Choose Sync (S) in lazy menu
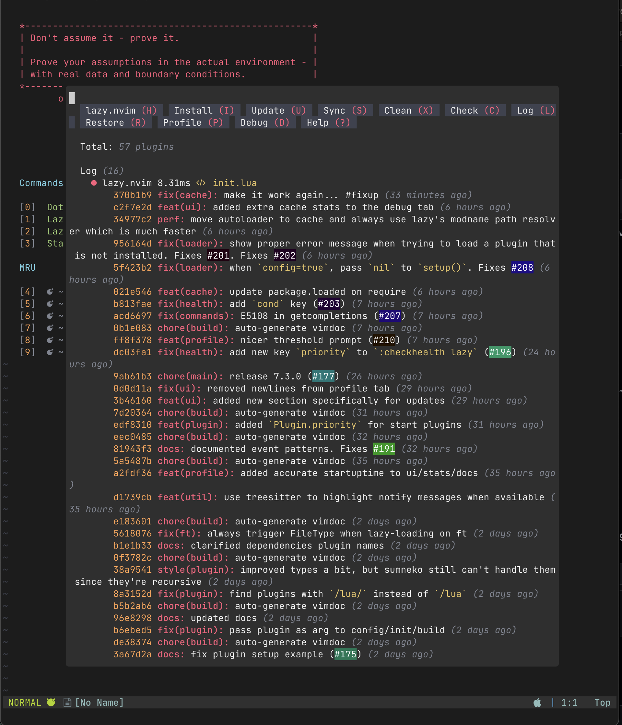 coord(345,110)
